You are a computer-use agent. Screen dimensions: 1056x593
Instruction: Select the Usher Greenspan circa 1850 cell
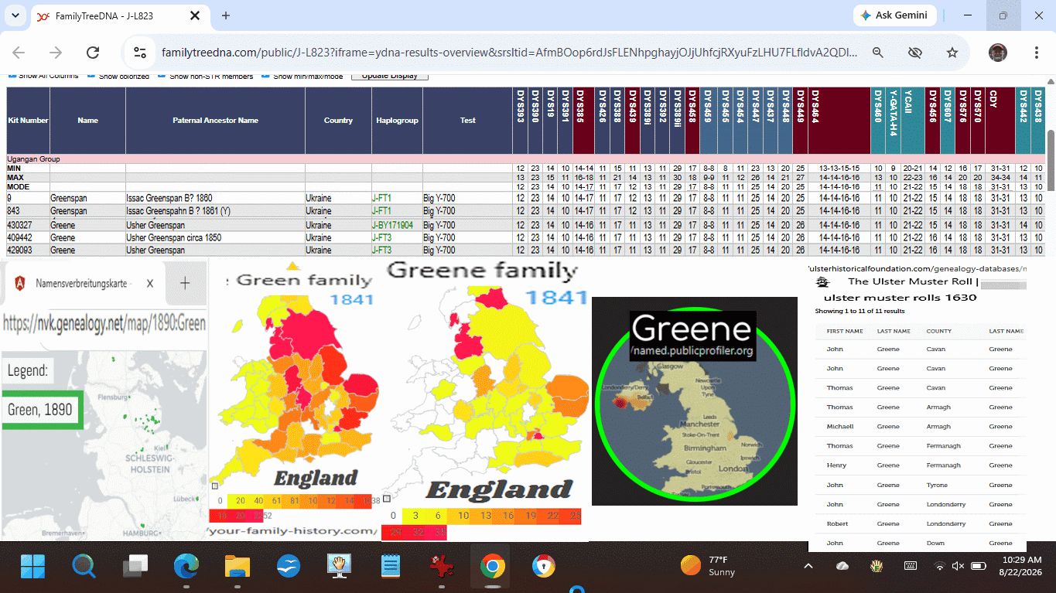215,237
